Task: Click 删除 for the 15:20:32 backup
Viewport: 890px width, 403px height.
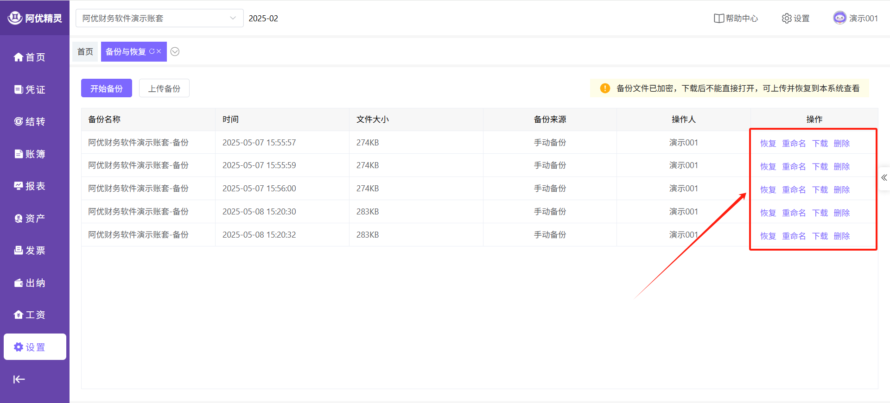Action: (841, 236)
